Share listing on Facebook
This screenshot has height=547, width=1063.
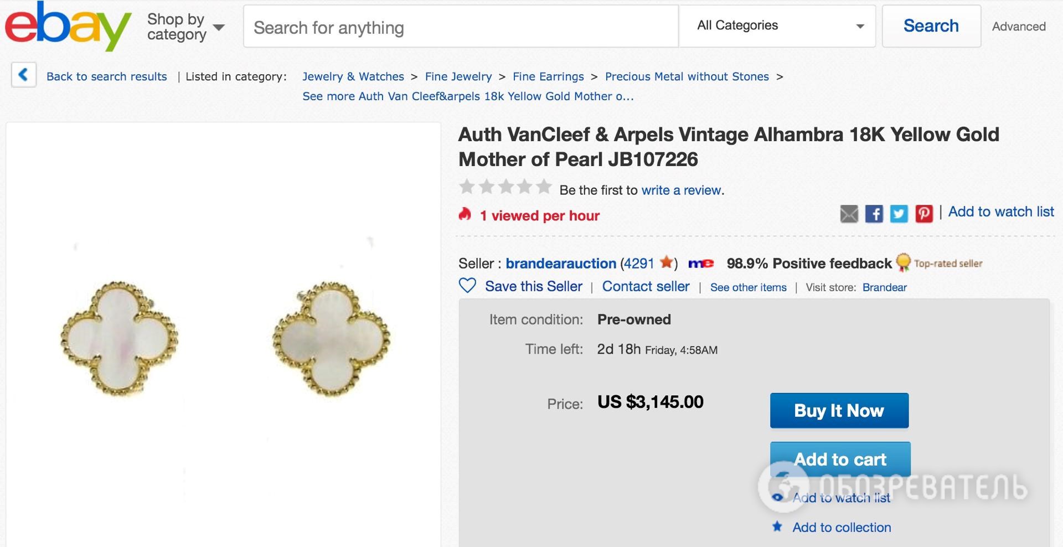click(x=874, y=214)
